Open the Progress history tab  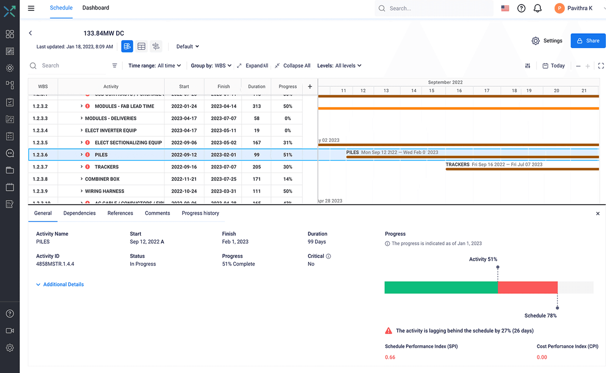point(200,213)
